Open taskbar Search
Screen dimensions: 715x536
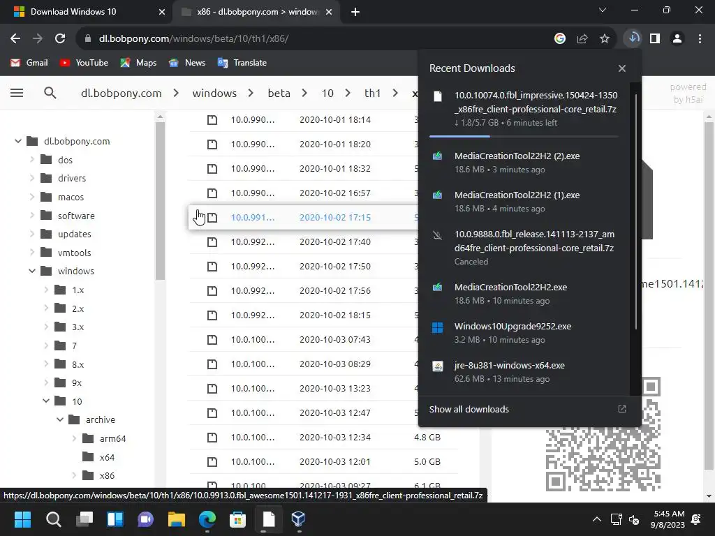tap(53, 519)
